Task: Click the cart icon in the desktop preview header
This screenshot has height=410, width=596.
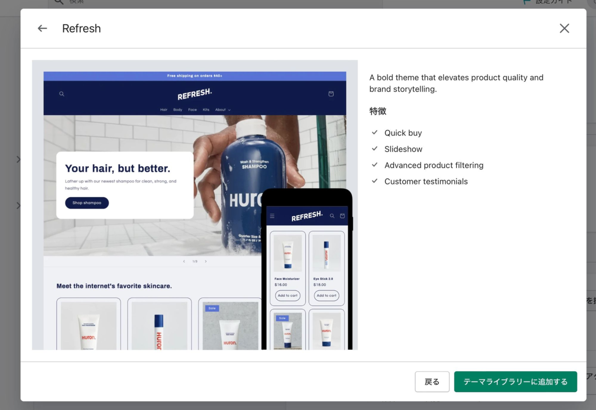Action: click(331, 94)
